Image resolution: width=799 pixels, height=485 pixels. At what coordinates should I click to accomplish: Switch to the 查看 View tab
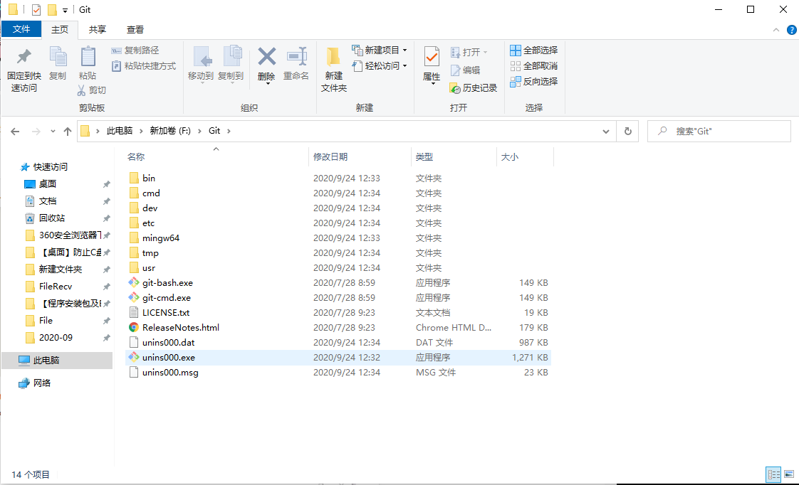click(135, 30)
